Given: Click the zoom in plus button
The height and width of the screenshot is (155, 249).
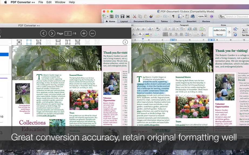Looking at the screenshot, I should point(84,33).
